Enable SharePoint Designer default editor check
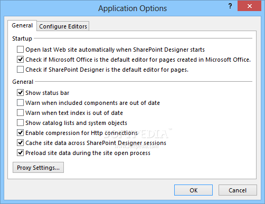Screen dimensions: 265x204 point(20,70)
